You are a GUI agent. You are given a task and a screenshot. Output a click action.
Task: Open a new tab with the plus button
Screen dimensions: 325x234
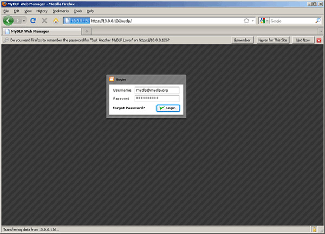click(87, 31)
